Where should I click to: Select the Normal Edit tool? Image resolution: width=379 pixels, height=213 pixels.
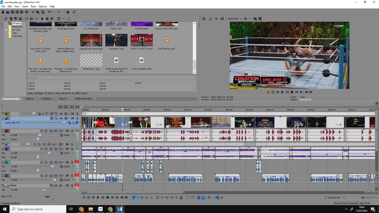pyautogui.click(x=134, y=198)
